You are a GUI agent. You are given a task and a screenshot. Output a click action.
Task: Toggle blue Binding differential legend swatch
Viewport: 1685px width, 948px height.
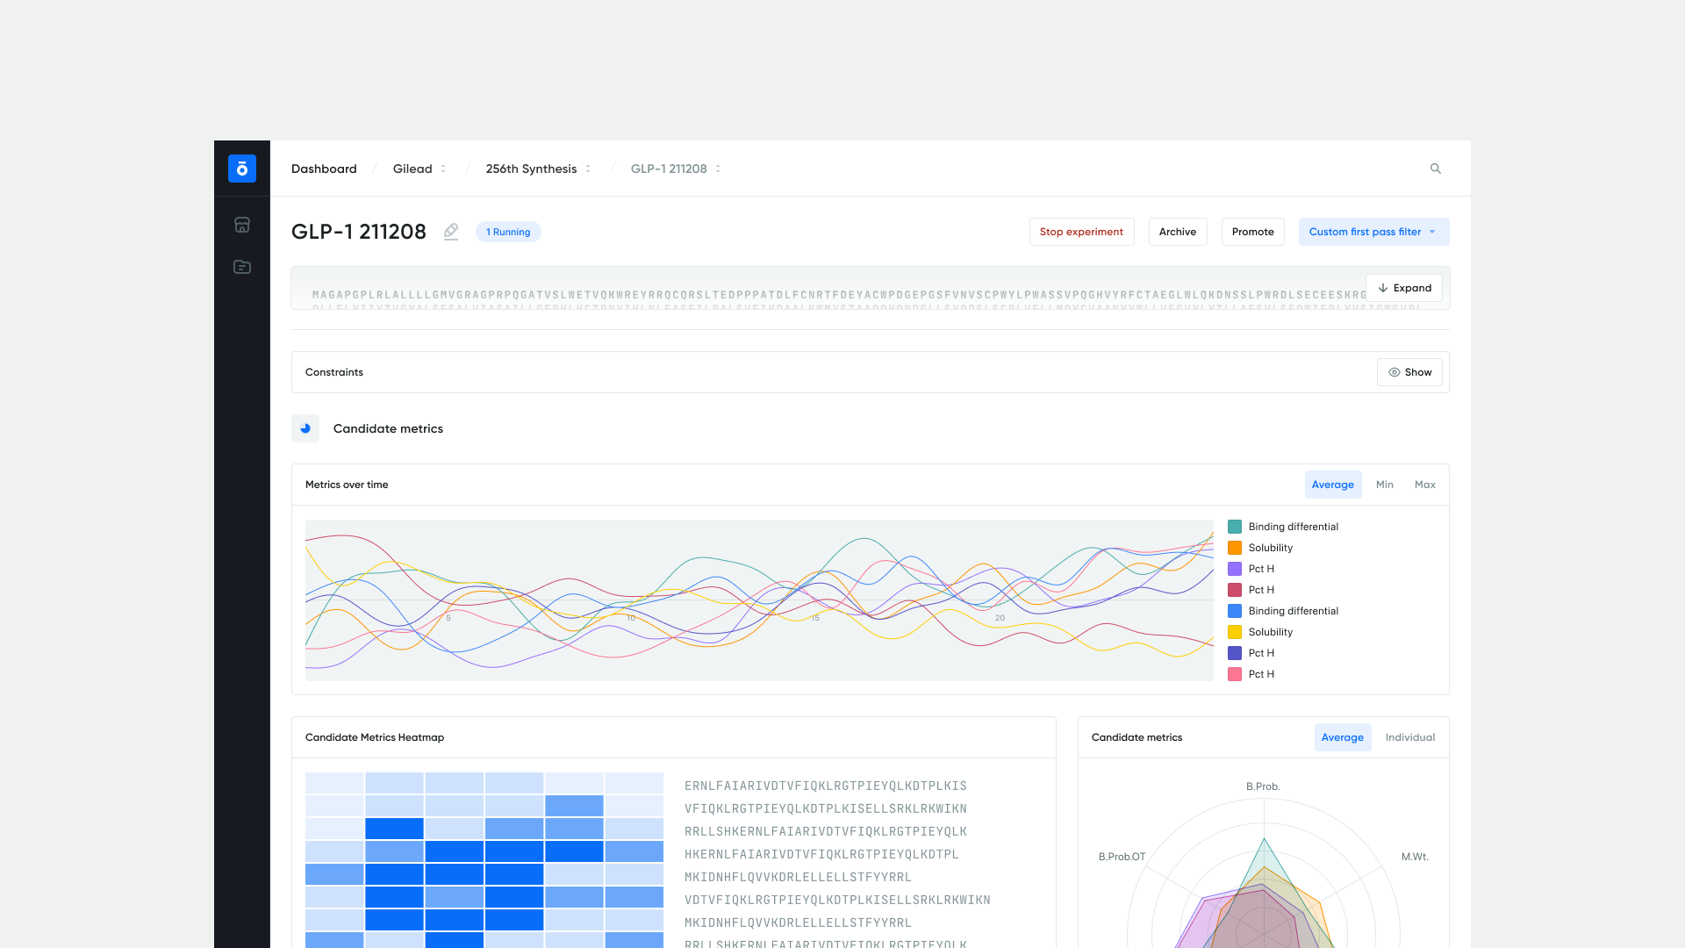pos(1235,611)
